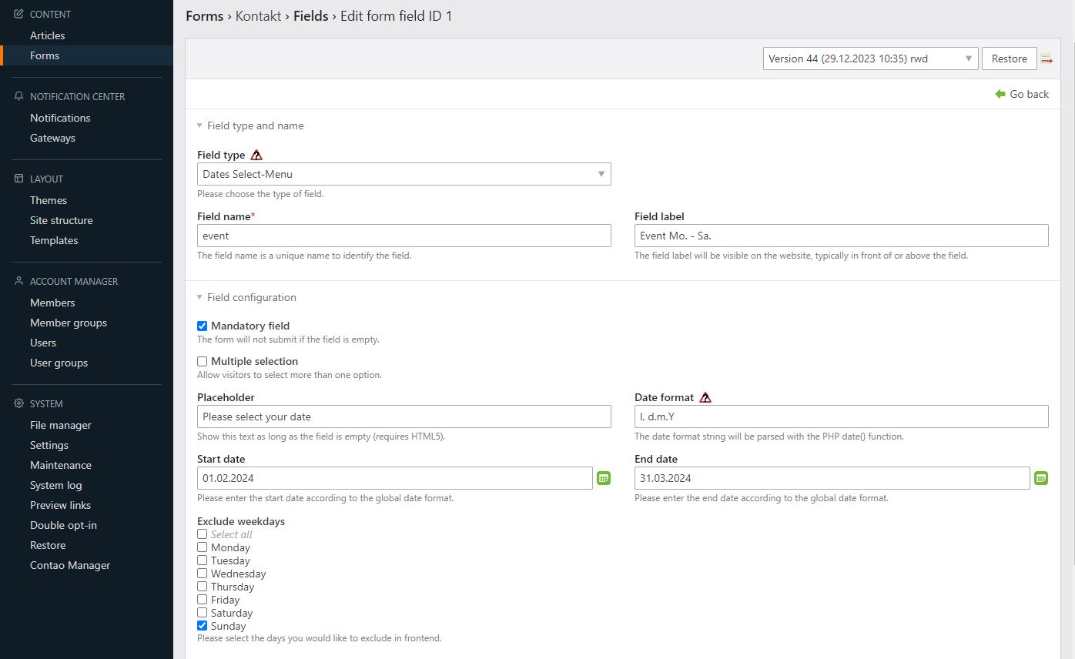The width and height of the screenshot is (1075, 659).
Task: Click the warning icon next to Date format
Action: pyautogui.click(x=705, y=397)
